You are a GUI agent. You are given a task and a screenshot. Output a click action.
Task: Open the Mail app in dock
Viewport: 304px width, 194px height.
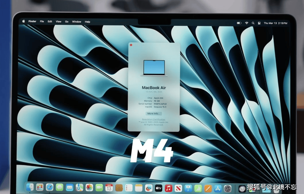coord(69,187)
